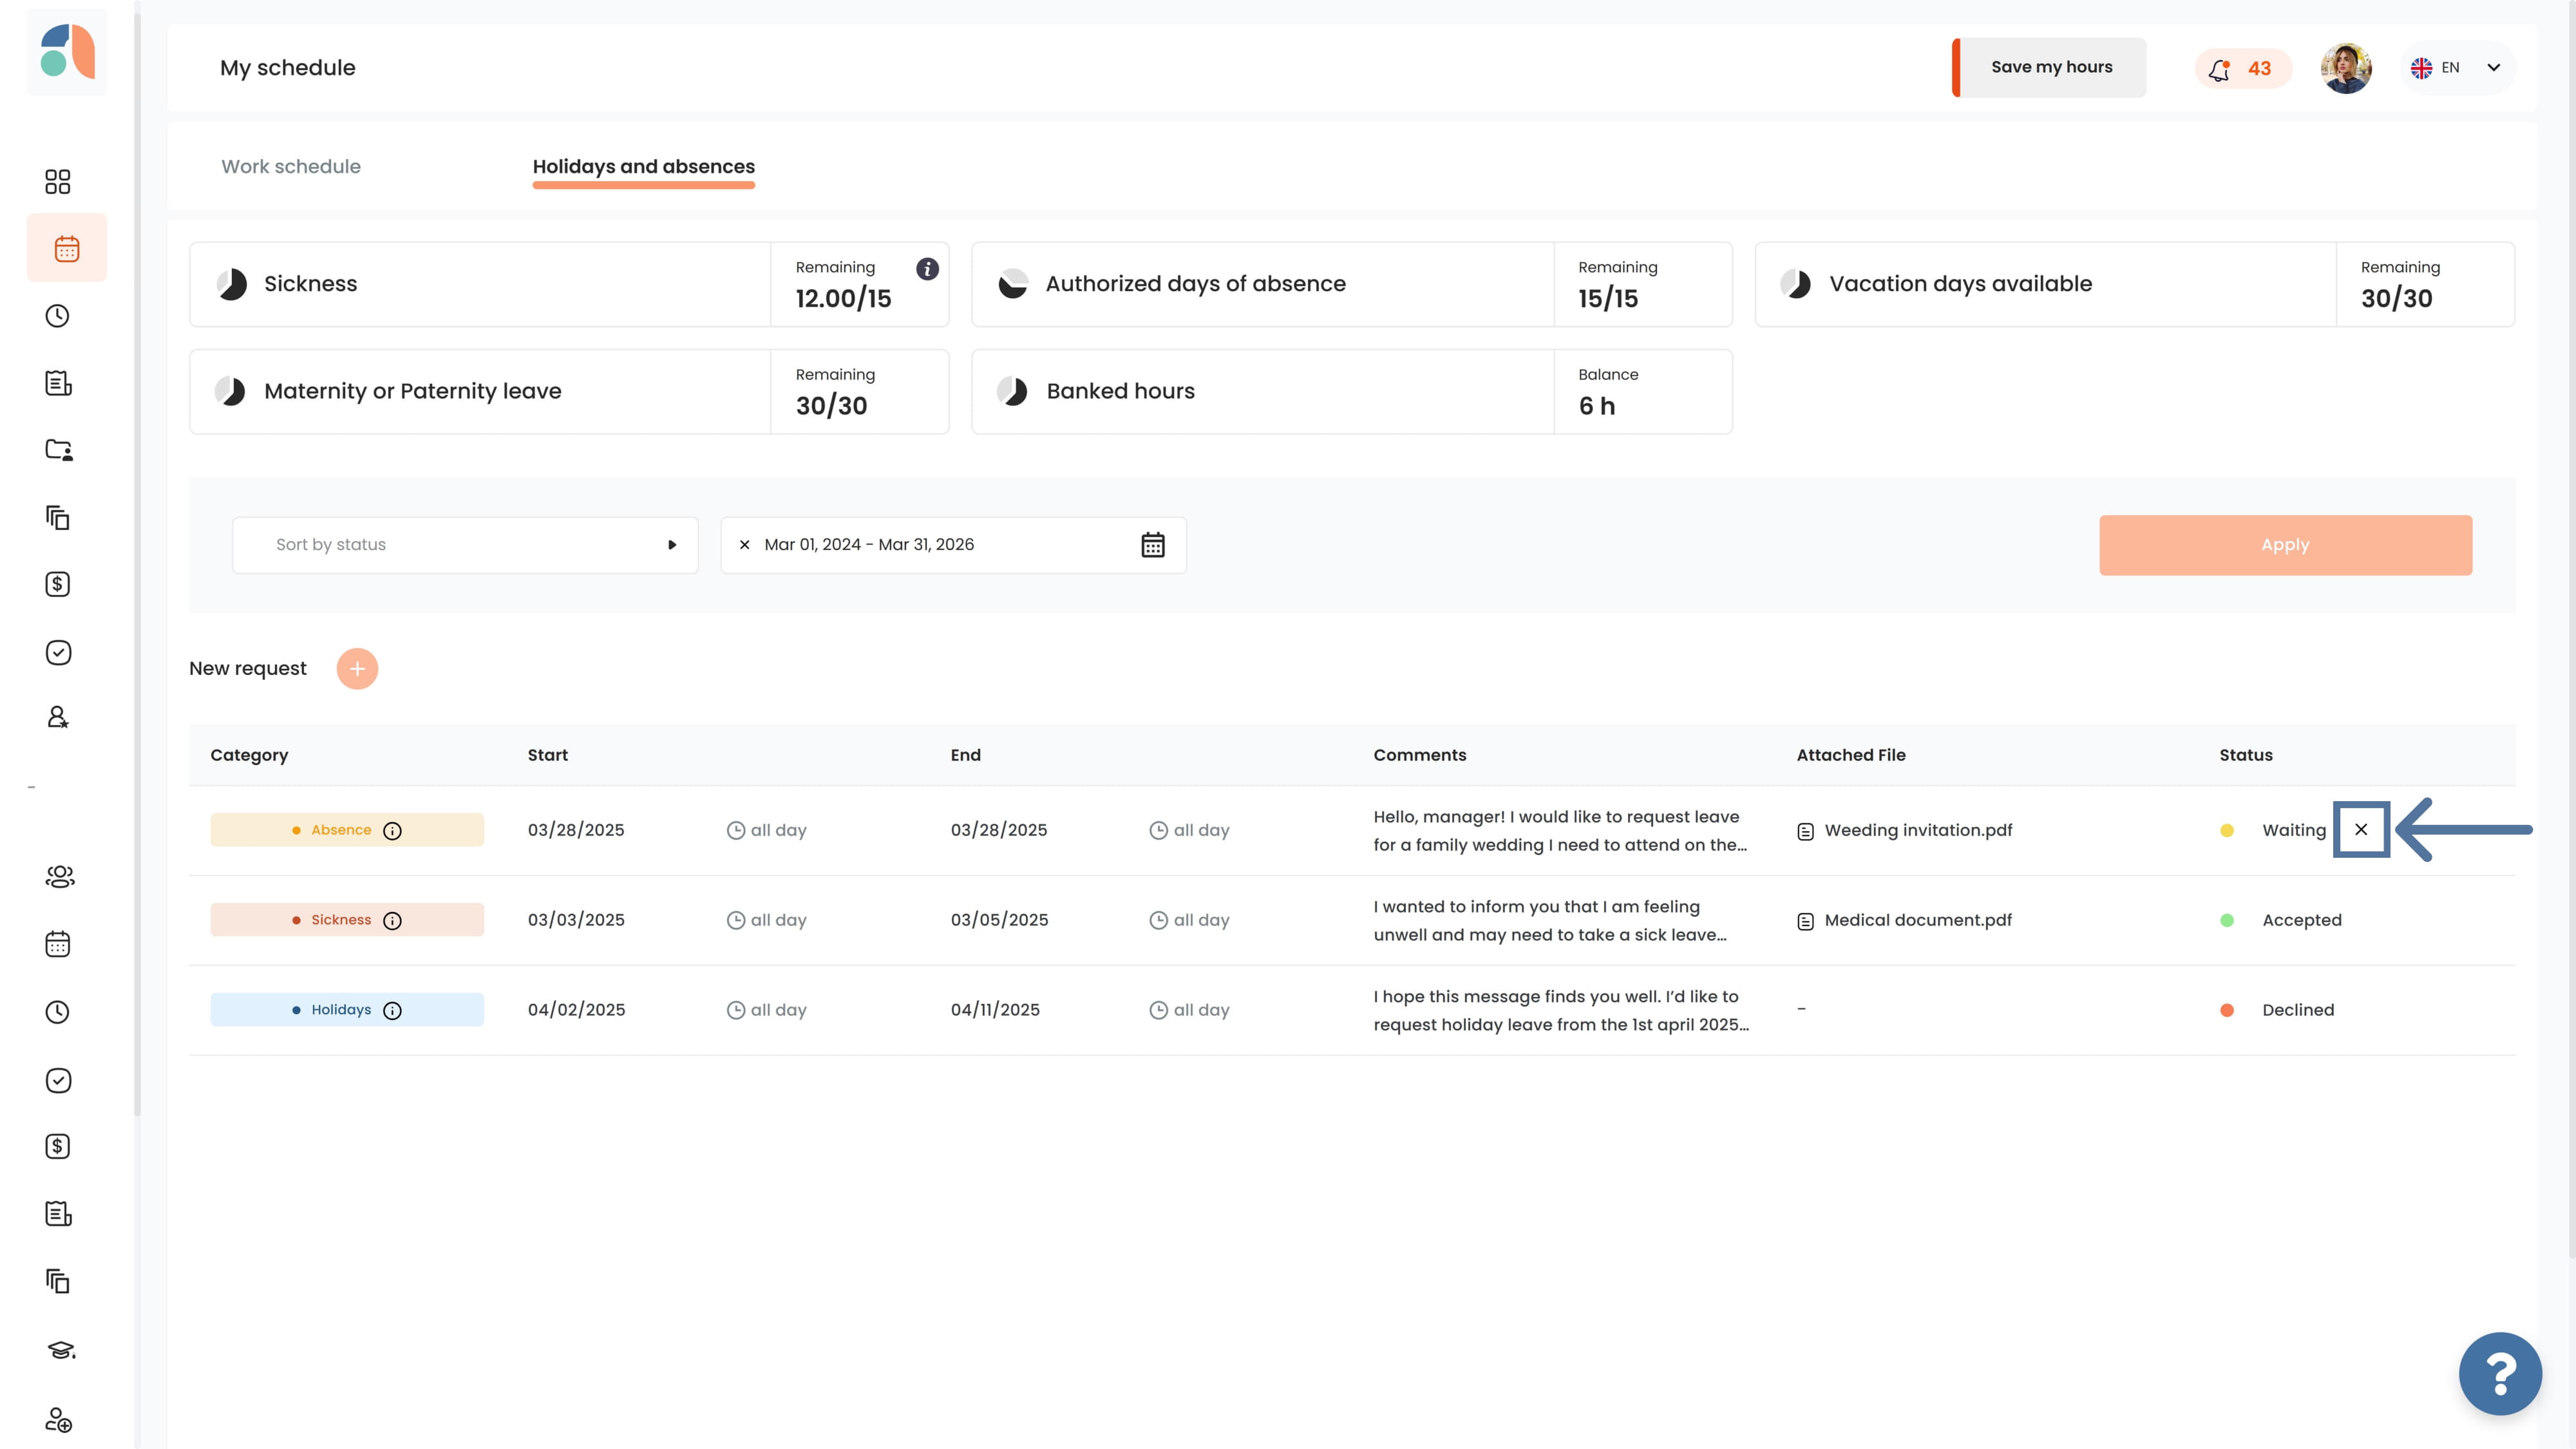
Task: Show info for the Sickness category tag
Action: [x=392, y=921]
